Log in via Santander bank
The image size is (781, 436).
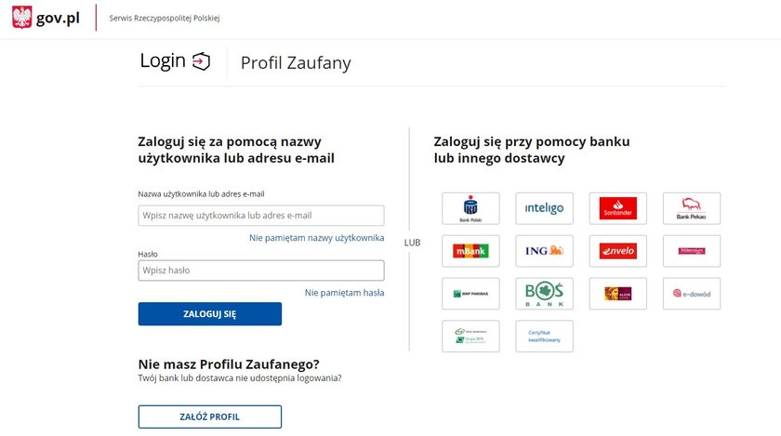pyautogui.click(x=617, y=208)
